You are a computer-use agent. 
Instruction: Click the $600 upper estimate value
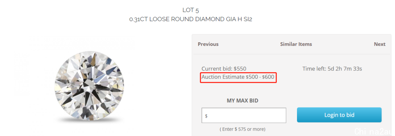[x=268, y=77]
